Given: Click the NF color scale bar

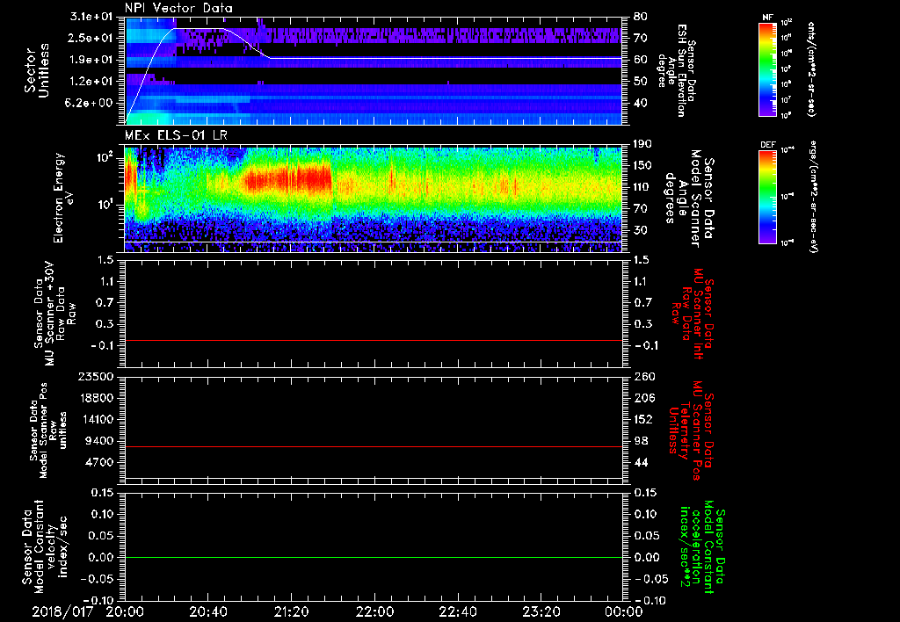Looking at the screenshot, I should [x=768, y=69].
